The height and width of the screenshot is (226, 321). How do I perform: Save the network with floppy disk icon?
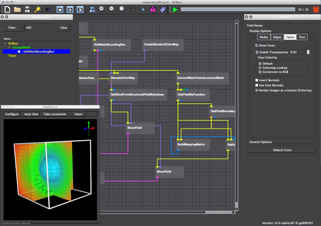[27, 10]
